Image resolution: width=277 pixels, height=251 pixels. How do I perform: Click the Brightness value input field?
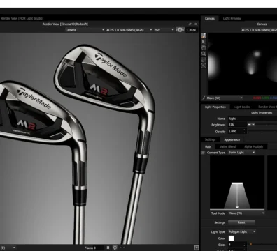[237, 125]
